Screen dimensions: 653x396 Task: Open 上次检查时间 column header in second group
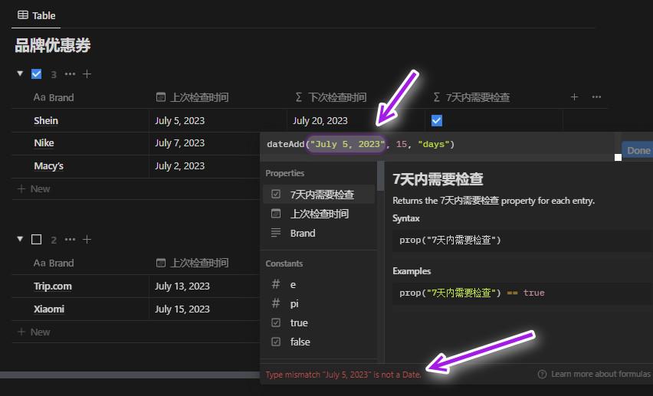point(192,263)
